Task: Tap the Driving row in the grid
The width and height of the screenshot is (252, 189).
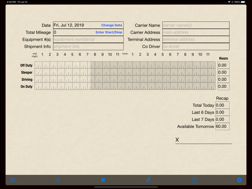Action: 125,79
